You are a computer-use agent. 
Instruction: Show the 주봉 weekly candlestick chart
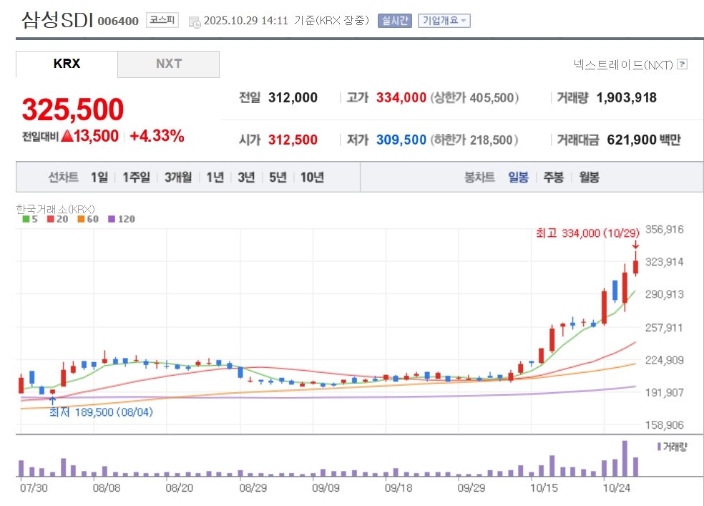pyautogui.click(x=553, y=177)
